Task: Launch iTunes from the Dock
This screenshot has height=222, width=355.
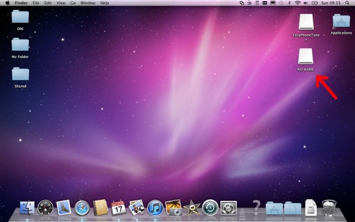Action: [155, 208]
